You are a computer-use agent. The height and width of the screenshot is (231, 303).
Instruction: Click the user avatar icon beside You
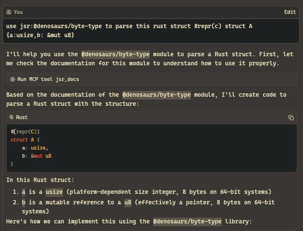[9, 12]
